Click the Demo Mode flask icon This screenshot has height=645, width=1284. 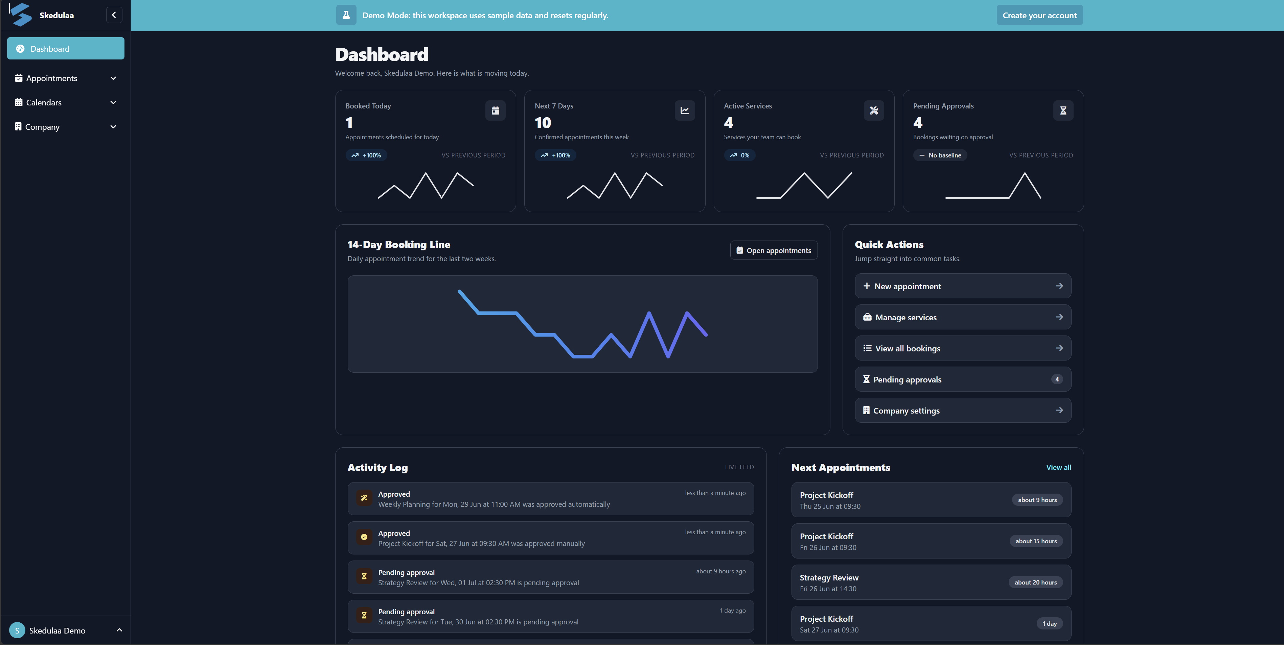point(346,15)
